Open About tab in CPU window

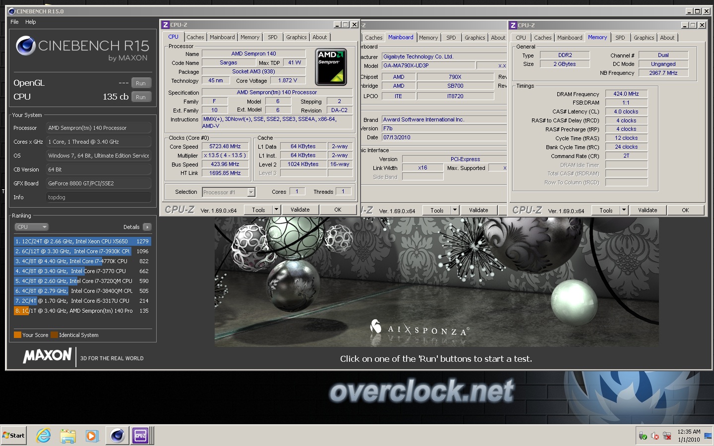320,37
